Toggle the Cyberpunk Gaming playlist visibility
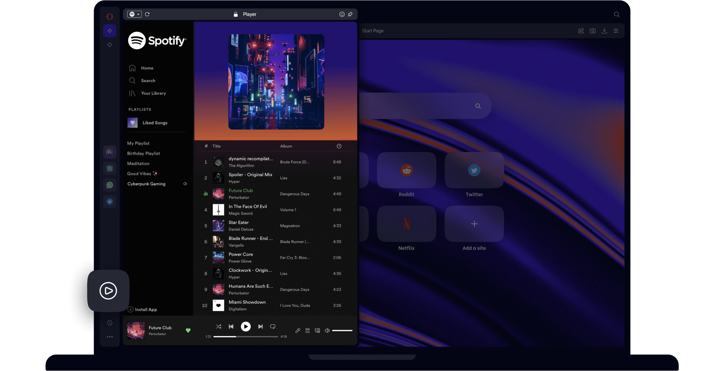724x371 pixels. (184, 184)
